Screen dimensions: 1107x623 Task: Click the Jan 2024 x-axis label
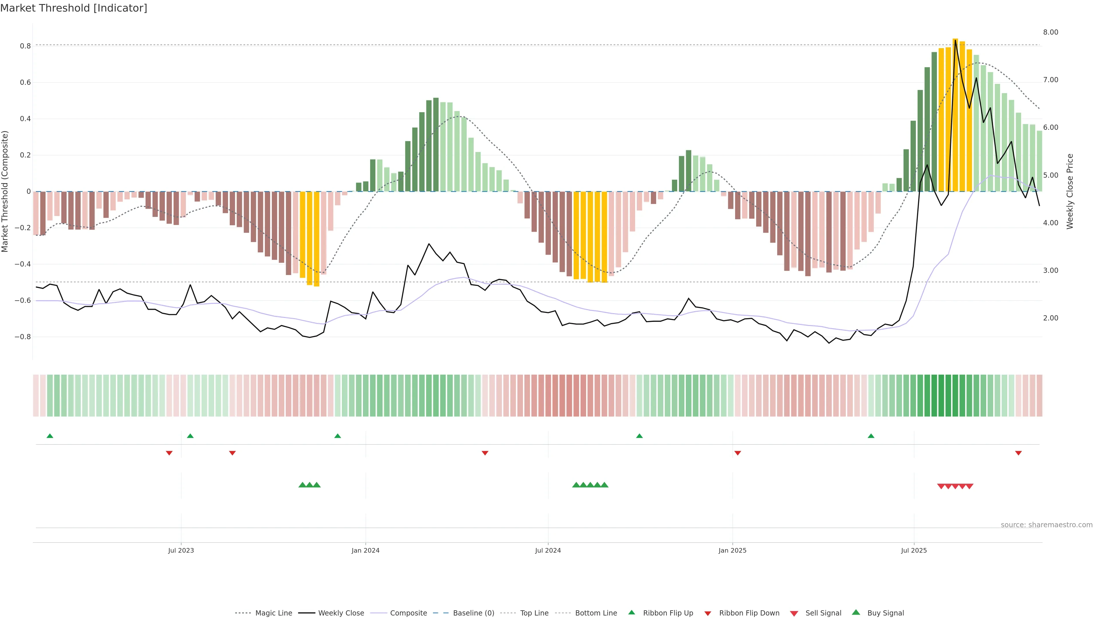[365, 550]
